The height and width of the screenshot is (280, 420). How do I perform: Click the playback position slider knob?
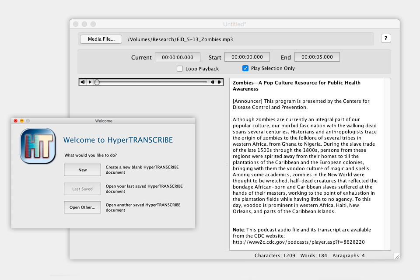pos(97,82)
